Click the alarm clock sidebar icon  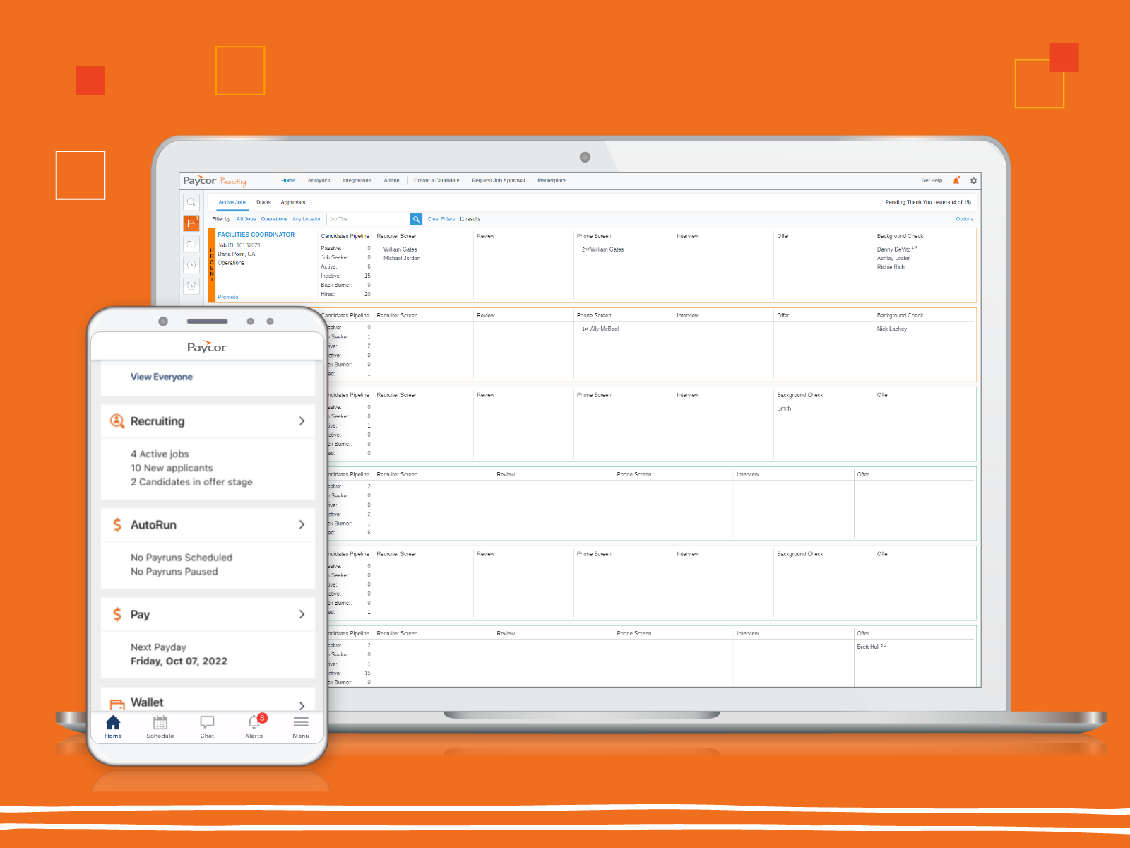pos(191,285)
